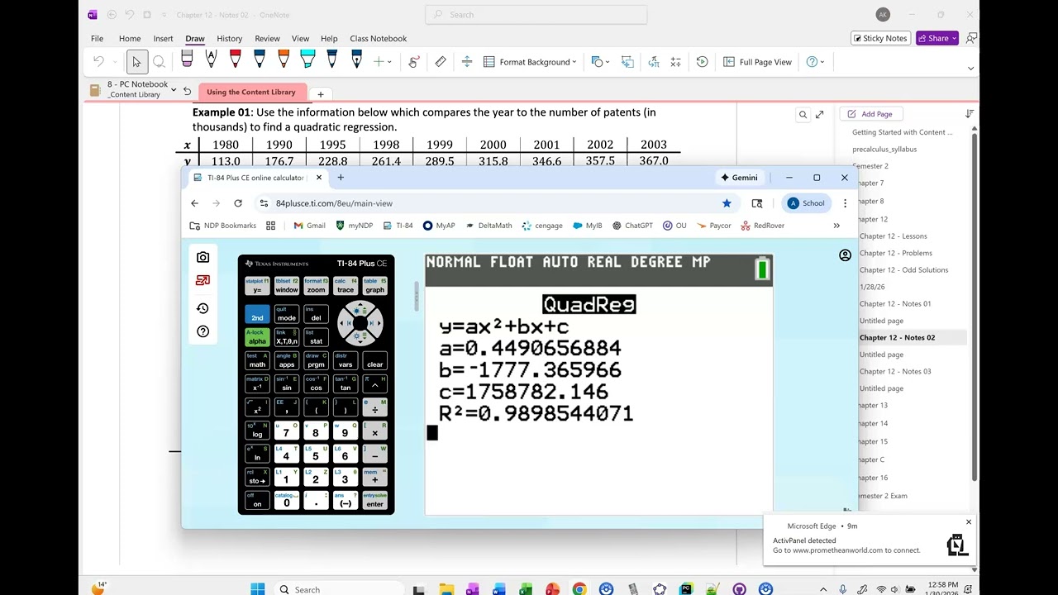Pick the eraser tool in Draw ribbon
This screenshot has width=1058, height=595.
click(187, 60)
